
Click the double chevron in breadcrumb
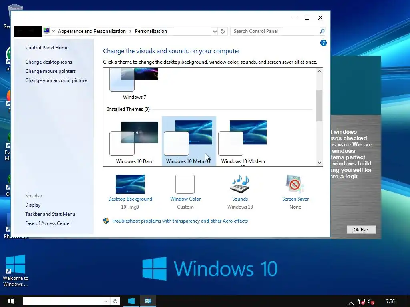click(53, 31)
